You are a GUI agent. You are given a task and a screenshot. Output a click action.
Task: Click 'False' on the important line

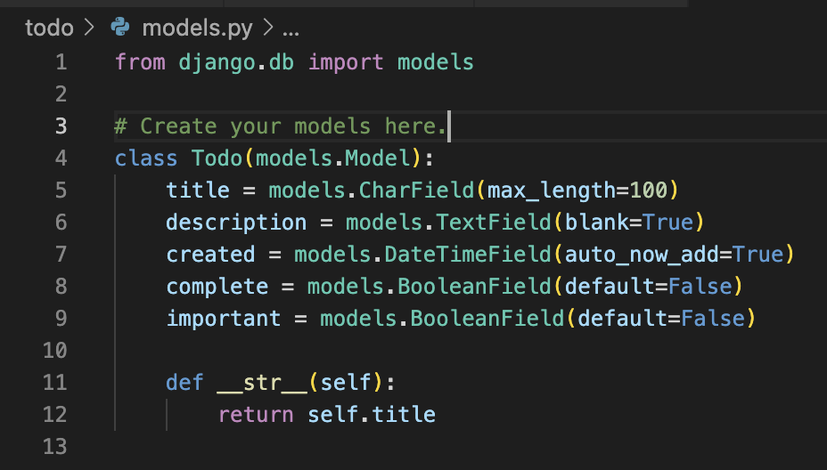[x=713, y=319]
